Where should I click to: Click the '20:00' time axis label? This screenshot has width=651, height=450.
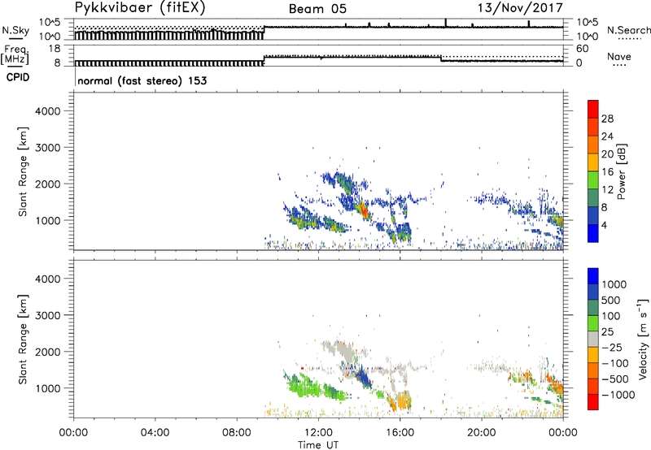point(482,432)
